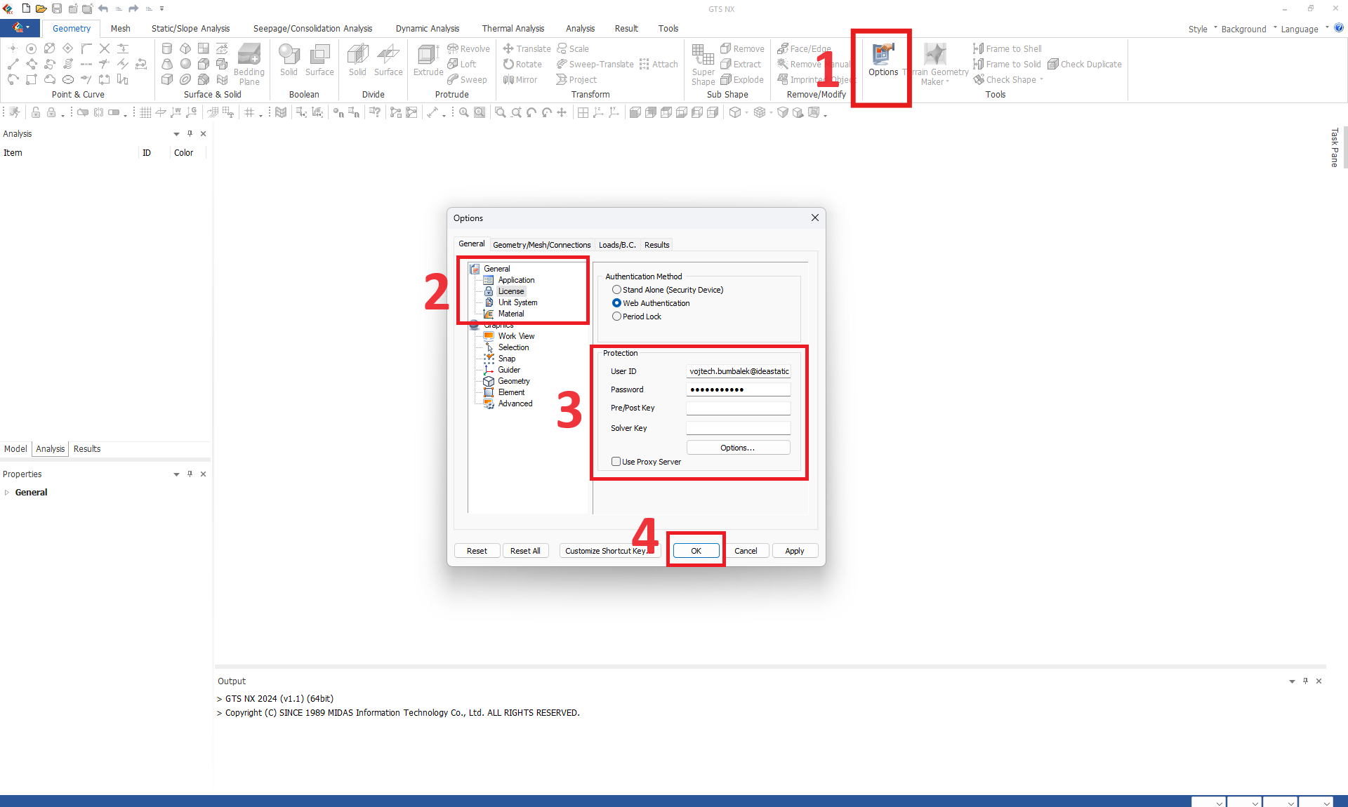The width and height of the screenshot is (1348, 807).
Task: Select Unit System in options tree
Action: 517,302
